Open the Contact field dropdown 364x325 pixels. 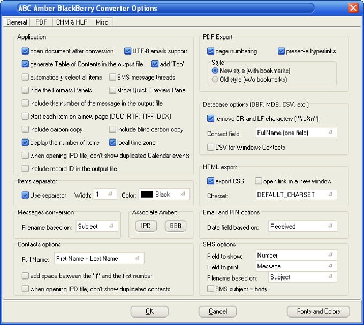(x=295, y=133)
